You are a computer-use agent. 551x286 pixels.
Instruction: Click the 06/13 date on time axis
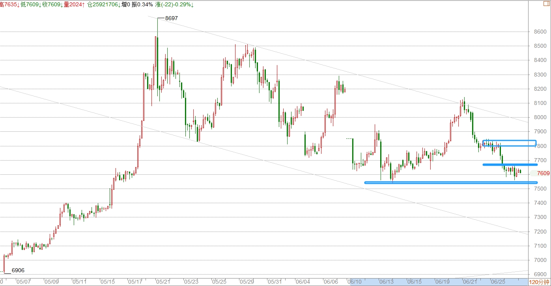386,282
